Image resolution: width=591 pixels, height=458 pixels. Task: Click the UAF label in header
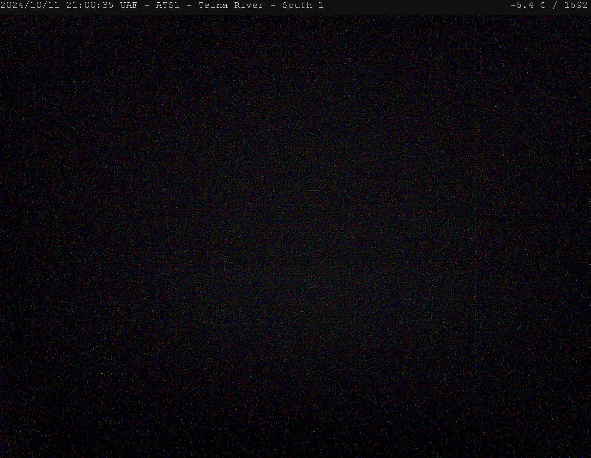[129, 6]
